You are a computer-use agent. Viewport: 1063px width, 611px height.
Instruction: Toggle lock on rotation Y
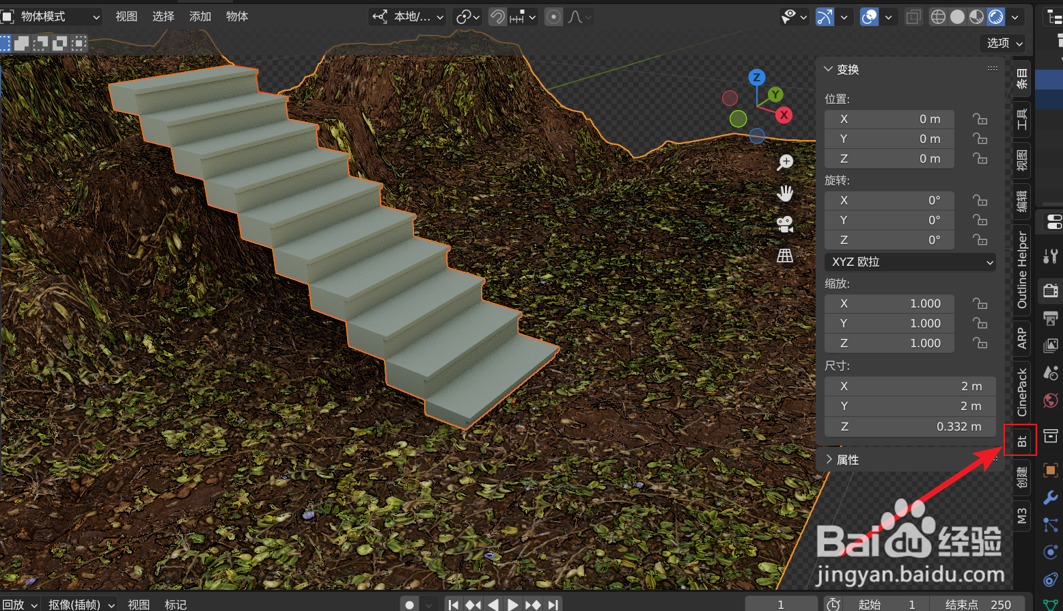point(980,220)
